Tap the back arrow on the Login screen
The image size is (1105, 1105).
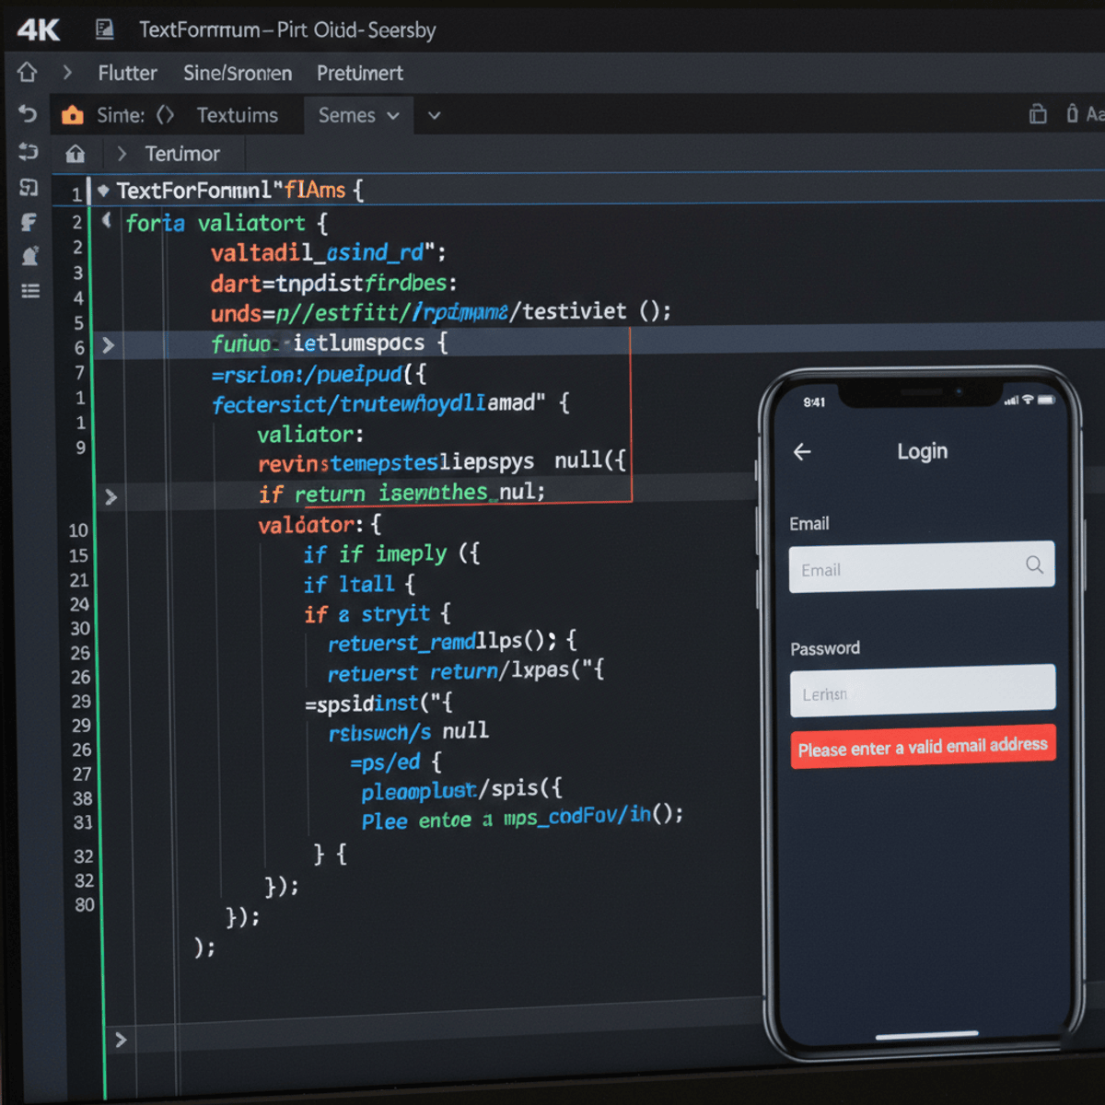point(802,451)
